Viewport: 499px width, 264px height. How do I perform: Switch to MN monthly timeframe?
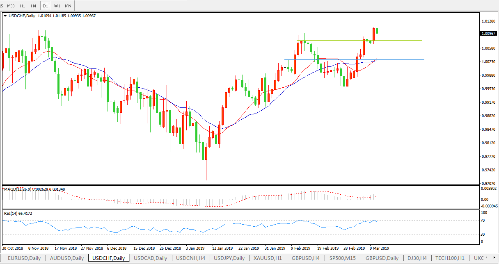[68, 6]
